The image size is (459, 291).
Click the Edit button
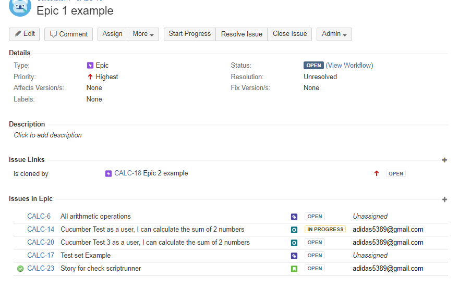pos(25,34)
